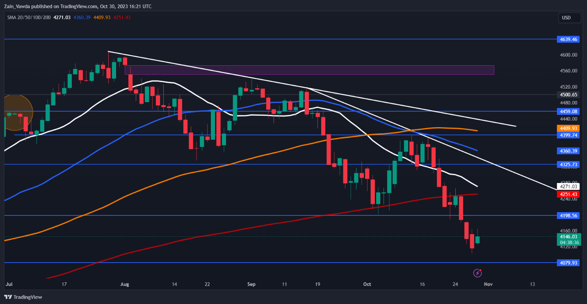The width and height of the screenshot is (587, 304).
Task: Click the Aug date on time axis
Action: click(125, 284)
